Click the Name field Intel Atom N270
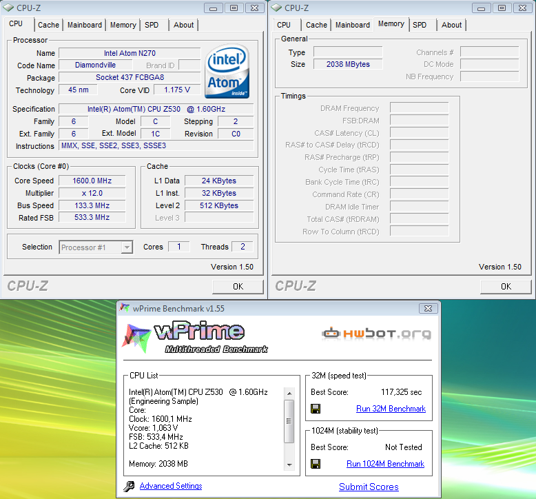The height and width of the screenshot is (499, 536). pos(130,53)
